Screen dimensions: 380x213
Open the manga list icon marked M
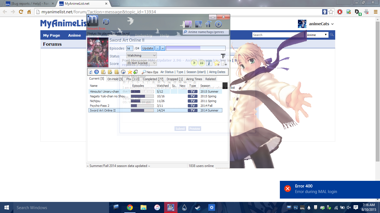pyautogui.click(x=198, y=24)
